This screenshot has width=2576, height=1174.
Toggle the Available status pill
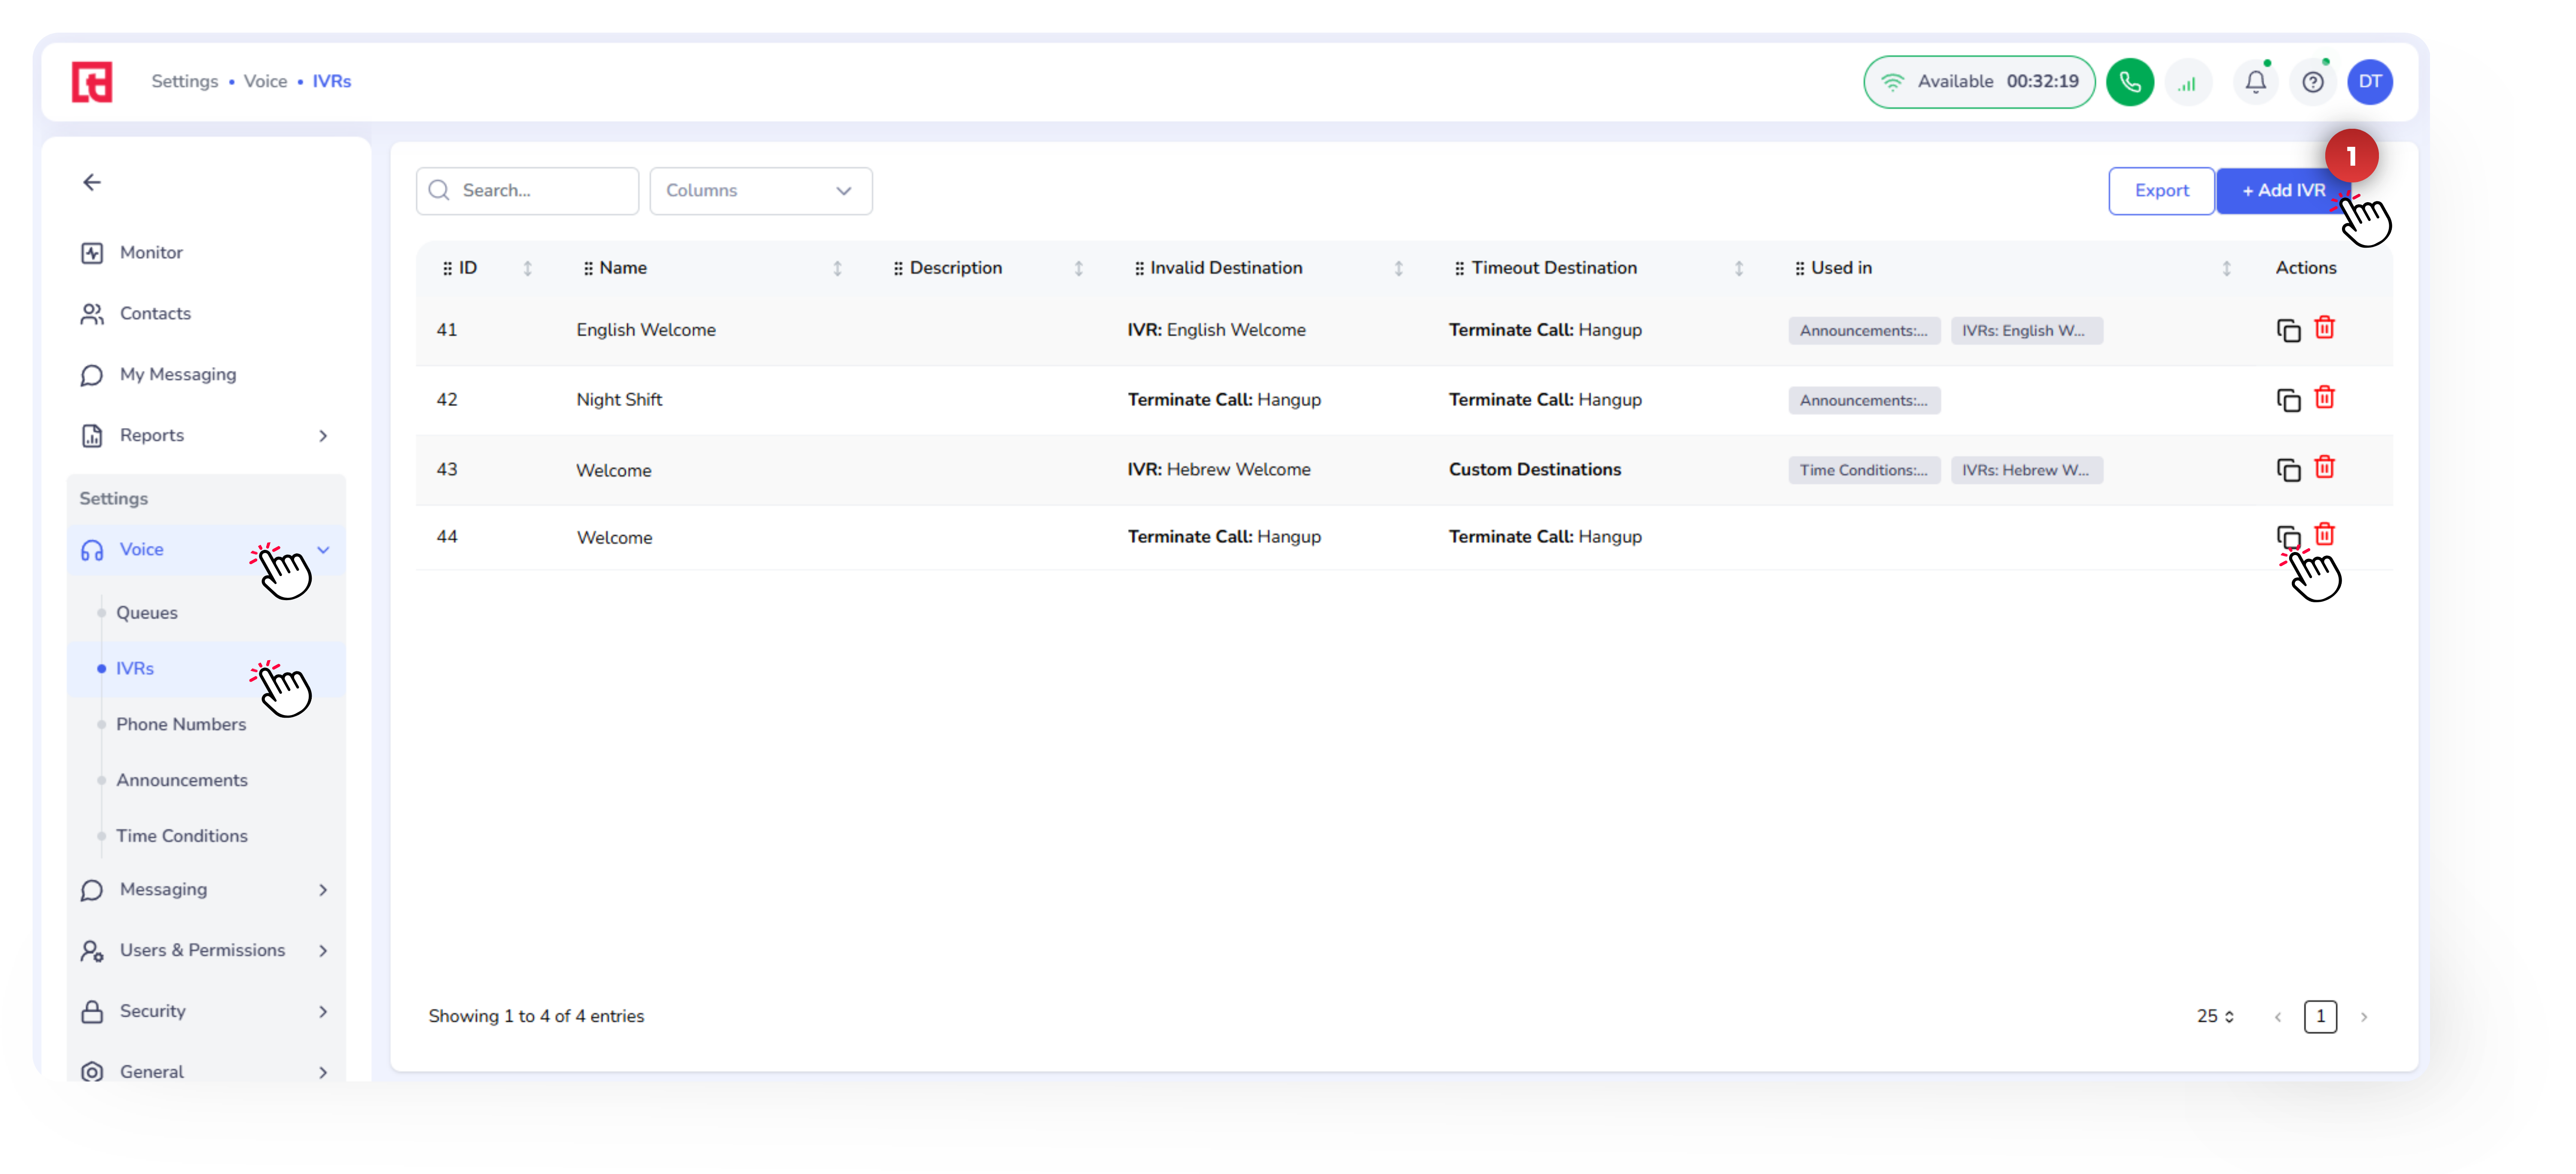point(1978,82)
